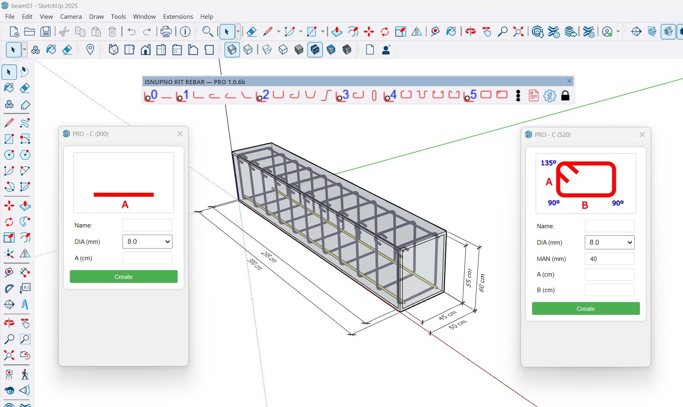Toggle Back Edges style button

pyautogui.click(x=248, y=50)
